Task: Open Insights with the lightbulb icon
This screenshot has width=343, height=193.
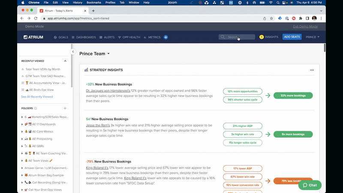Action: pyautogui.click(x=269, y=37)
